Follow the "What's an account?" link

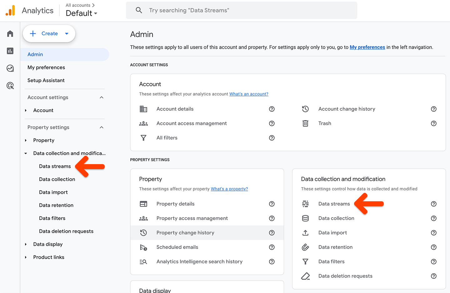pyautogui.click(x=249, y=94)
